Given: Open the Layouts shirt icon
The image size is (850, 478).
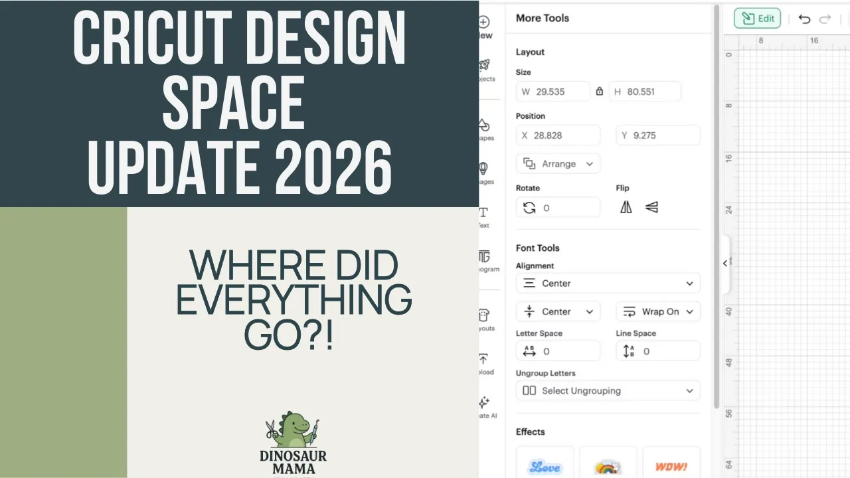Looking at the screenshot, I should pyautogui.click(x=484, y=315).
